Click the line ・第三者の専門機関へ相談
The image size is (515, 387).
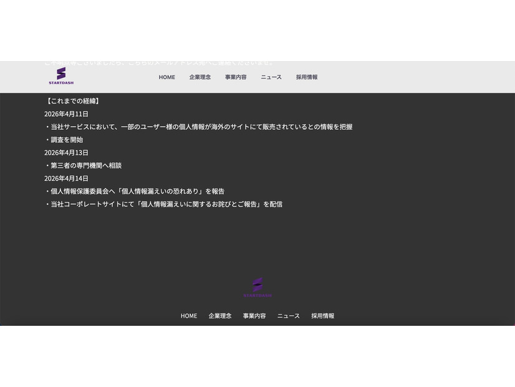[83, 165]
